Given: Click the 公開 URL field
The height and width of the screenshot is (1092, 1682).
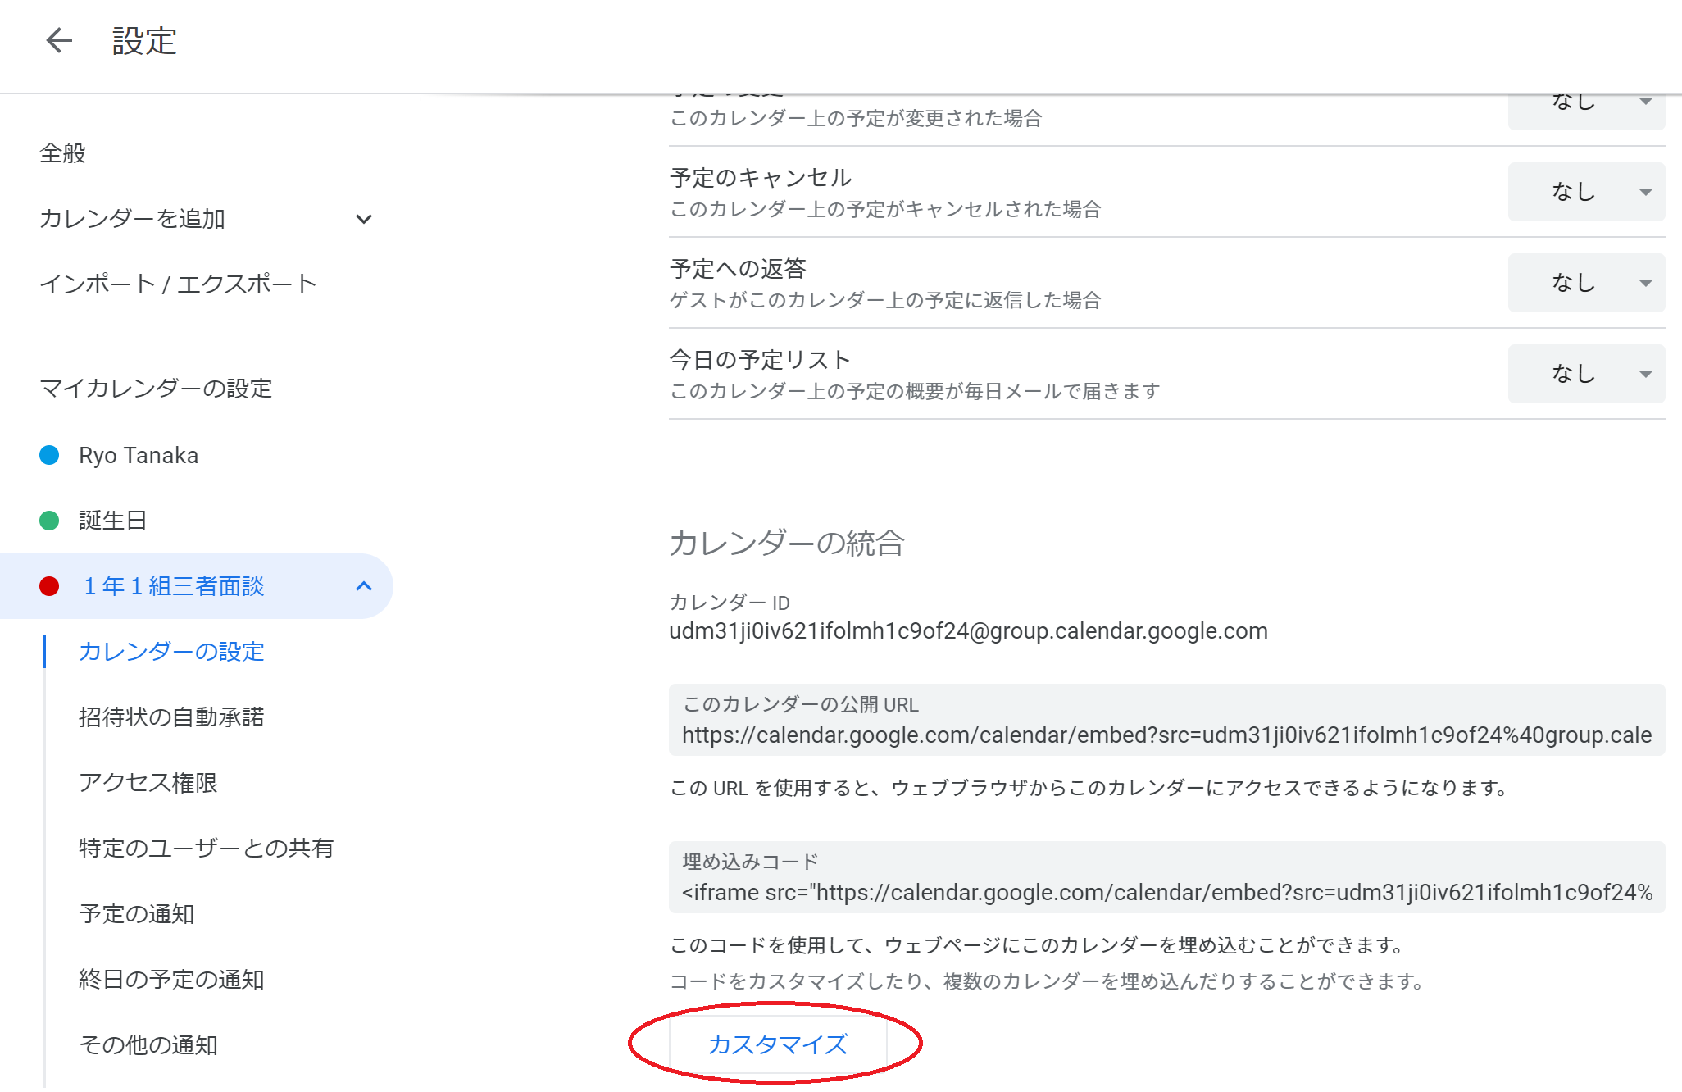Looking at the screenshot, I should 1166,720.
